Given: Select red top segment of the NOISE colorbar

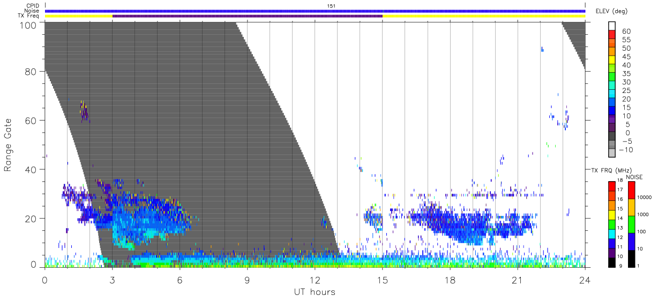Looking at the screenshot, I should 632,190.
